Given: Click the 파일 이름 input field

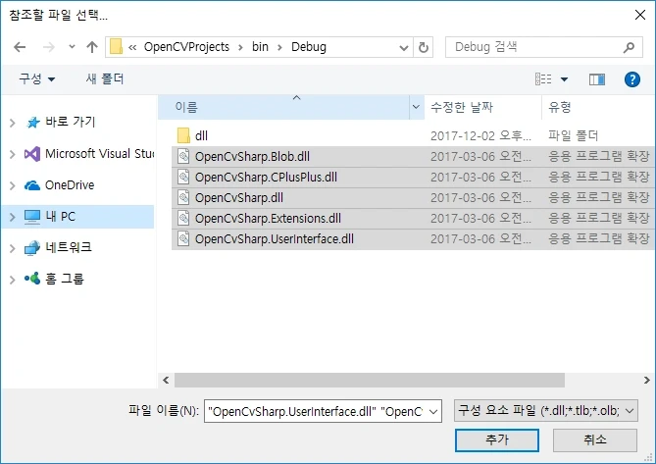Looking at the screenshot, I should click(314, 410).
